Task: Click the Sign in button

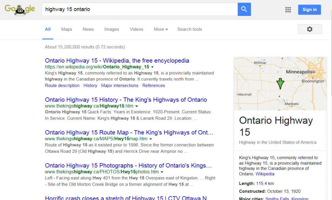Action: [x=310, y=9]
